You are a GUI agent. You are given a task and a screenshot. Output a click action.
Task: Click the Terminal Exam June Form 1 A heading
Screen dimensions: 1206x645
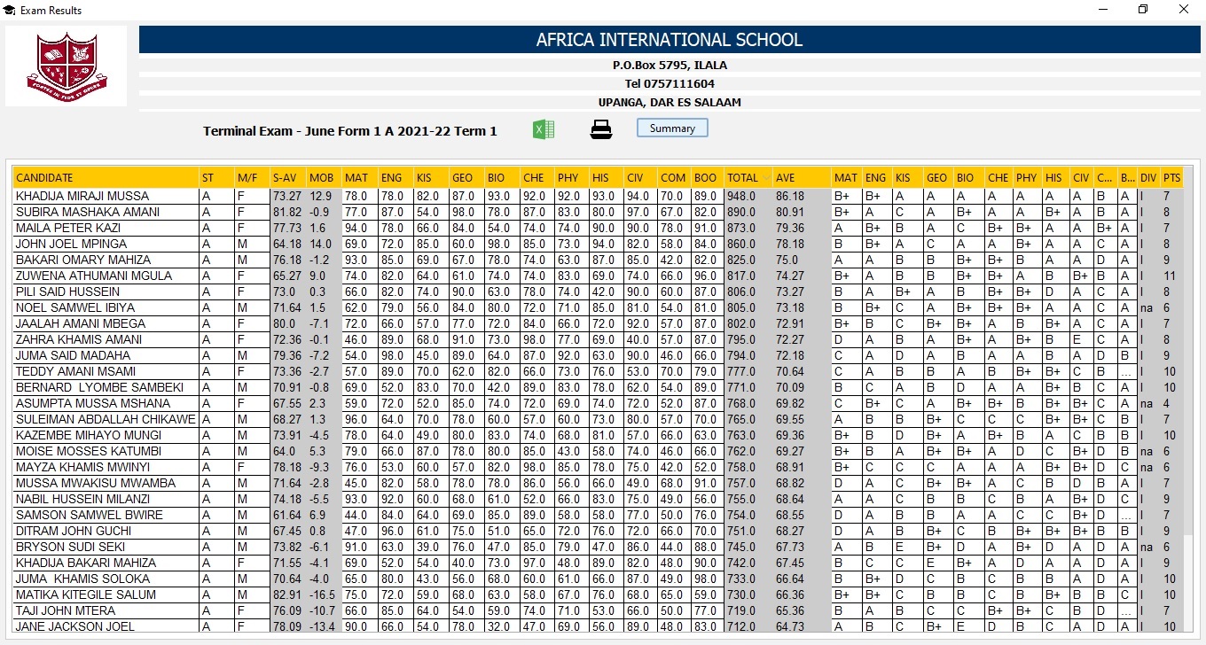pos(350,130)
